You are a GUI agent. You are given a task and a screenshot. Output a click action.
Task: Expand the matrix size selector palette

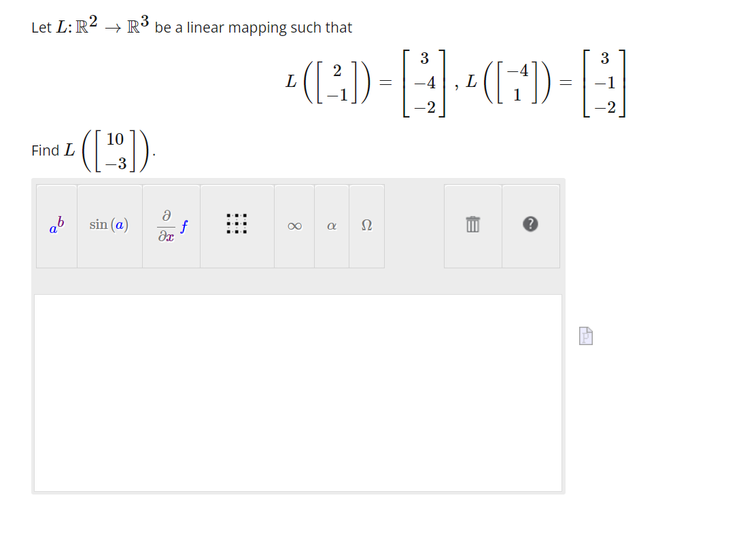[x=237, y=226]
